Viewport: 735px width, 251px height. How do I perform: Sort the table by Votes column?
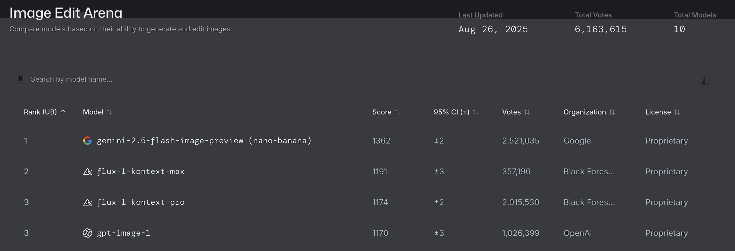tap(527, 112)
